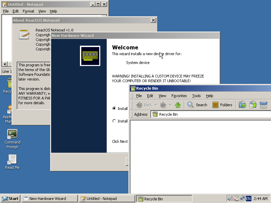271x203 pixels.
Task: Close the About ReactOS Notepad dialog
Action: pyautogui.click(x=153, y=20)
